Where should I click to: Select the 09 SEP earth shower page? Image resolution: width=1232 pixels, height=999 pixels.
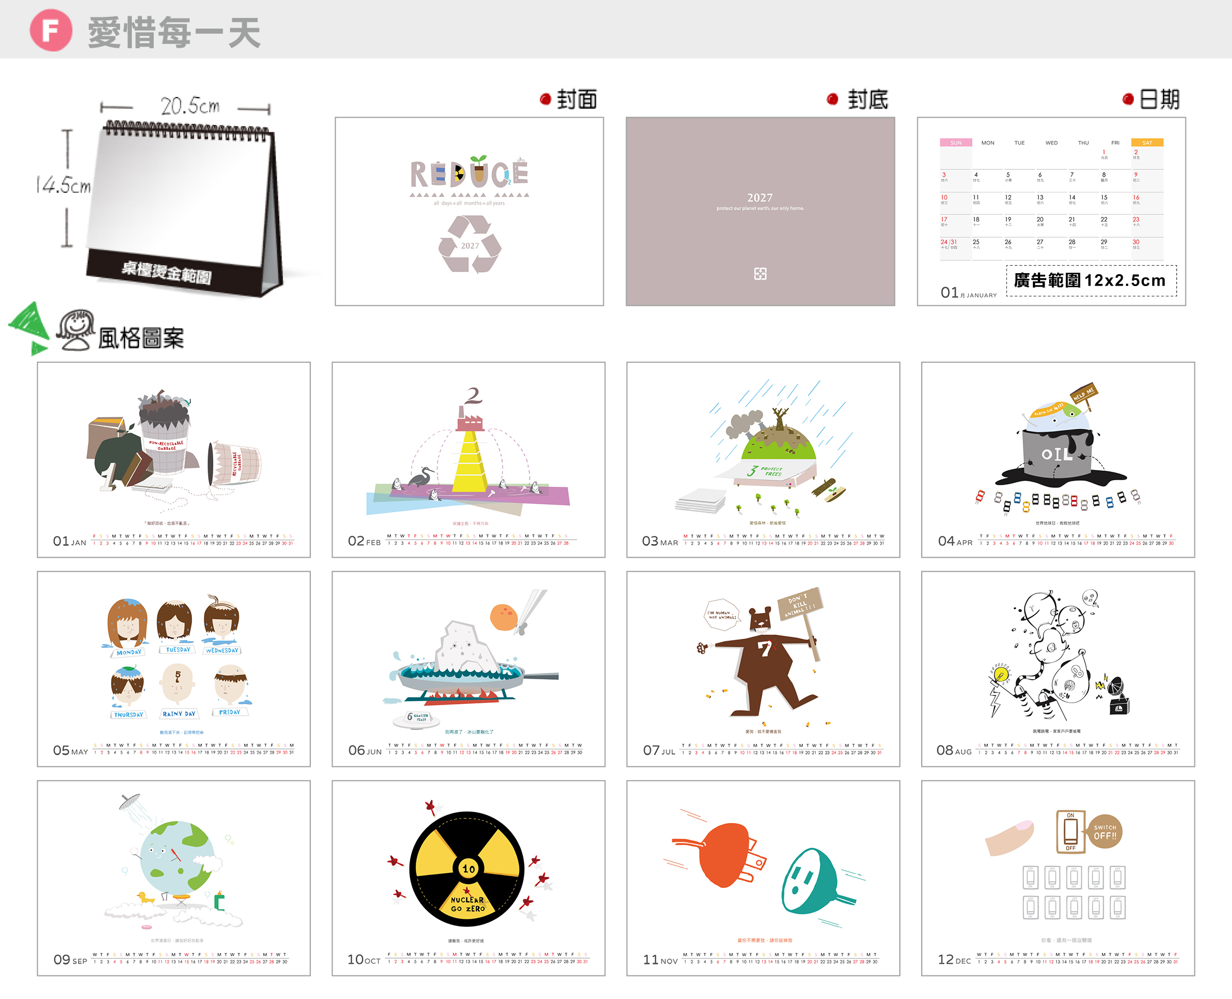pyautogui.click(x=174, y=878)
